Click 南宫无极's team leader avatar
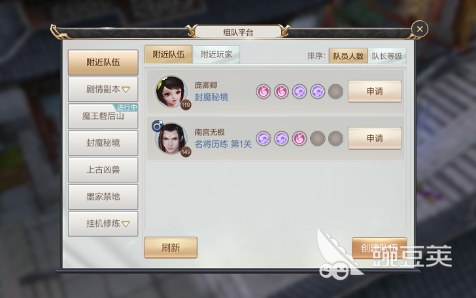The image size is (476, 298). tap(171, 139)
